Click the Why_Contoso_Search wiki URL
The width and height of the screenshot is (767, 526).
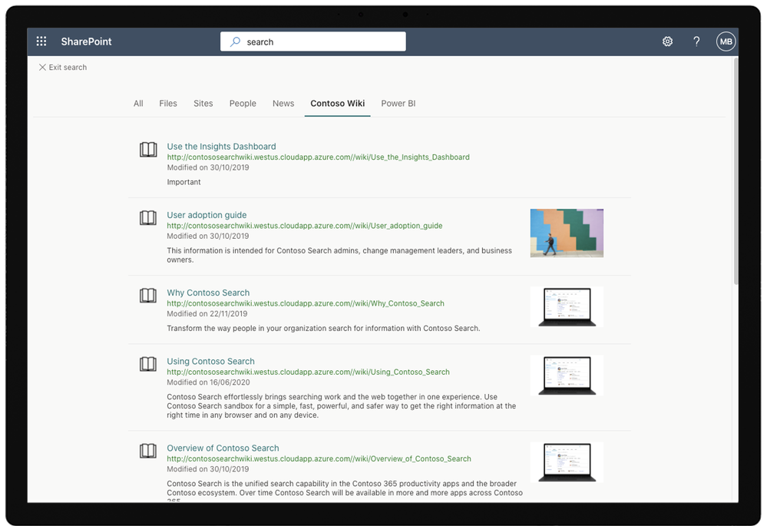pyautogui.click(x=306, y=303)
